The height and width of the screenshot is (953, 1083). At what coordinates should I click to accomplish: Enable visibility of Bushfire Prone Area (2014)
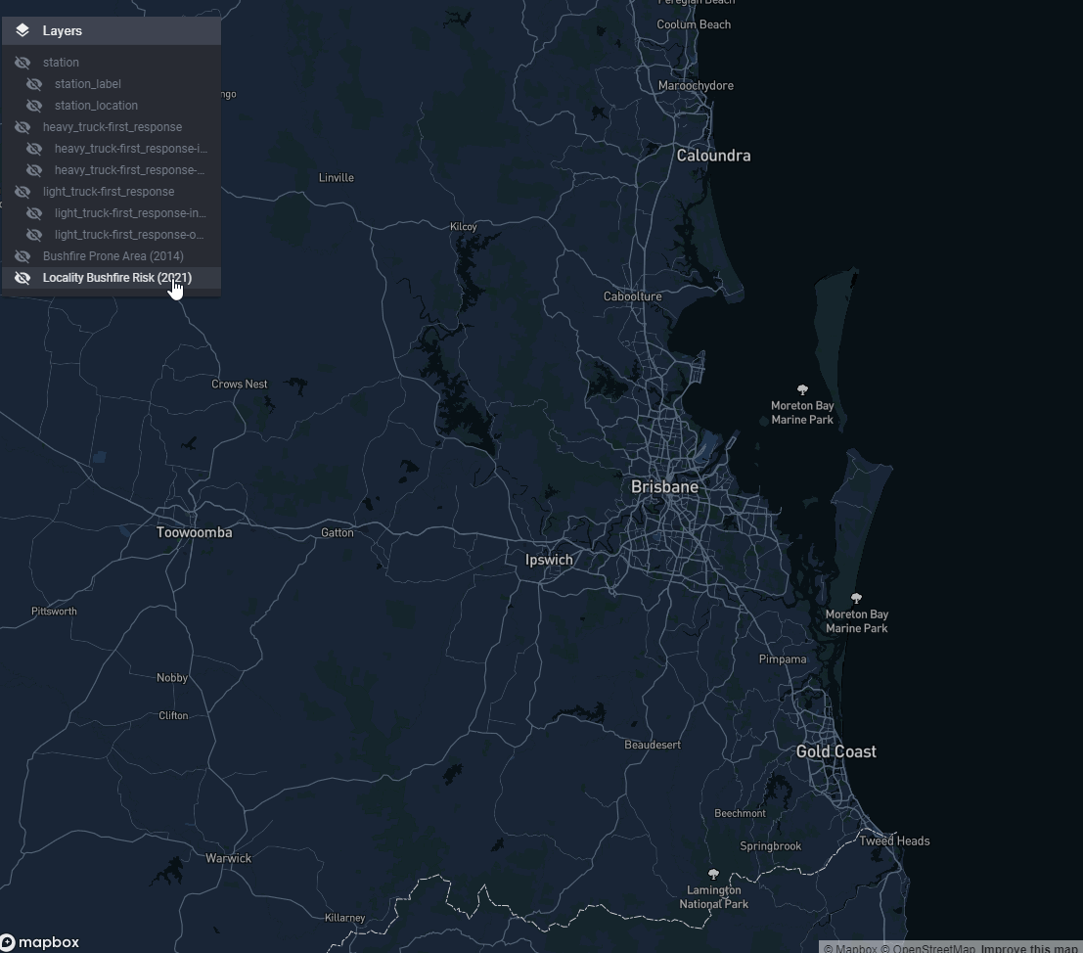[x=22, y=255]
